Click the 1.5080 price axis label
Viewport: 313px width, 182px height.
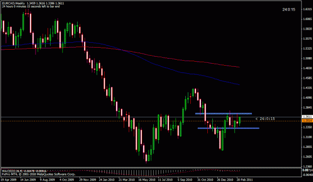point(307,58)
